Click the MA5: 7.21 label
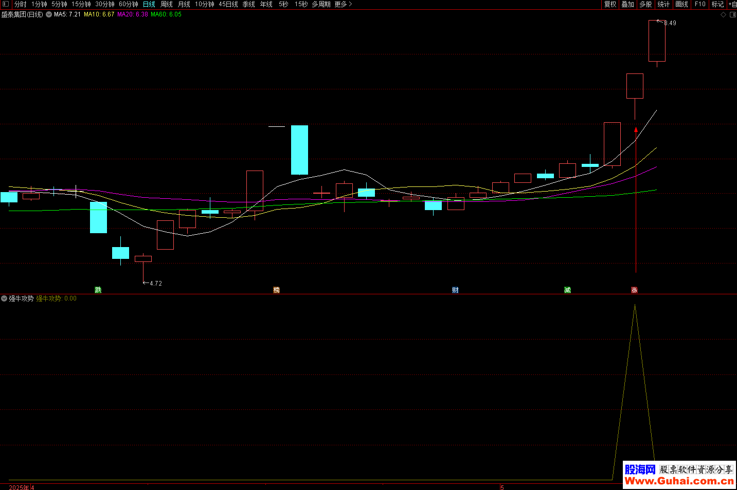The height and width of the screenshot is (490, 737). point(67,14)
